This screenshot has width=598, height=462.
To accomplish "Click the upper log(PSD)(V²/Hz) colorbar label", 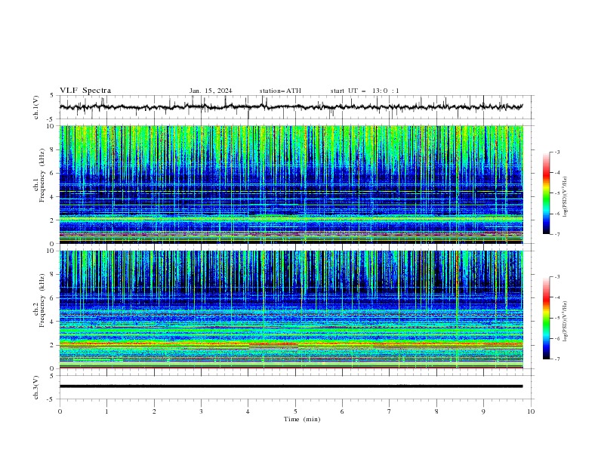I will tap(565, 197).
